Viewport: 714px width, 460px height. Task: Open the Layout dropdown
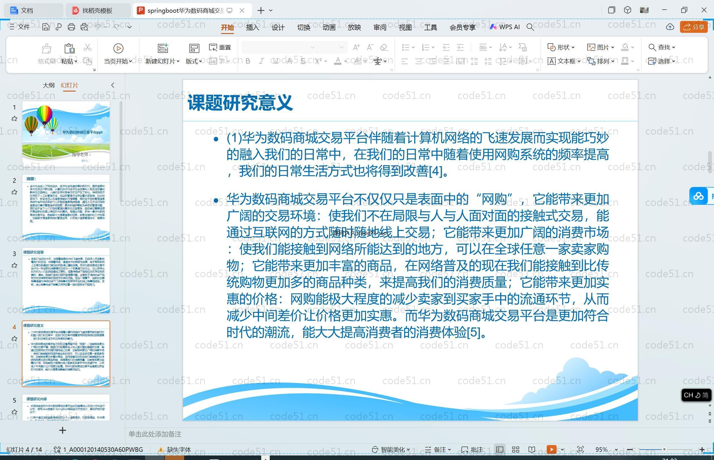[x=194, y=61]
